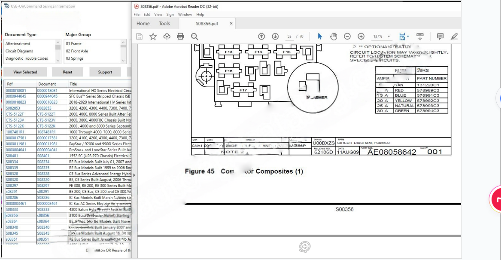This screenshot has width=501, height=260.
Task: Select the highlighter sign tool
Action: click(x=454, y=37)
